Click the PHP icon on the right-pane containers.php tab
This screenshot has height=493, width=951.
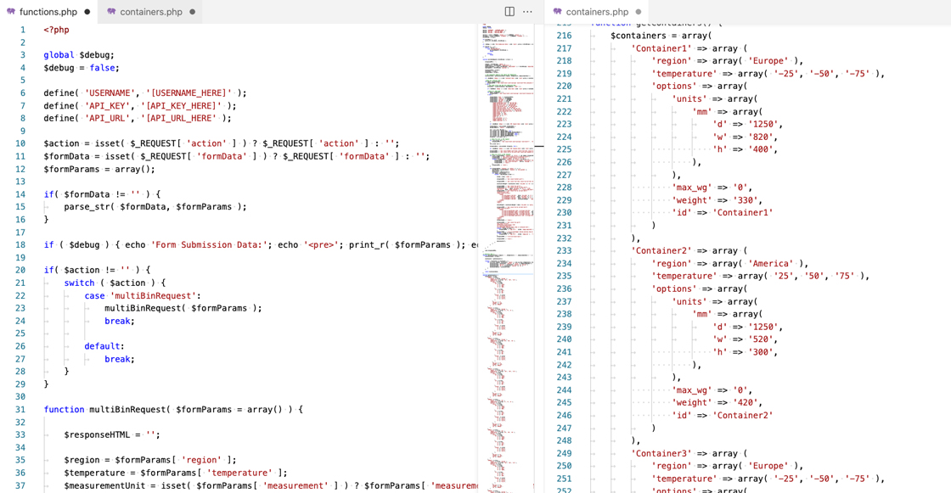(x=558, y=12)
